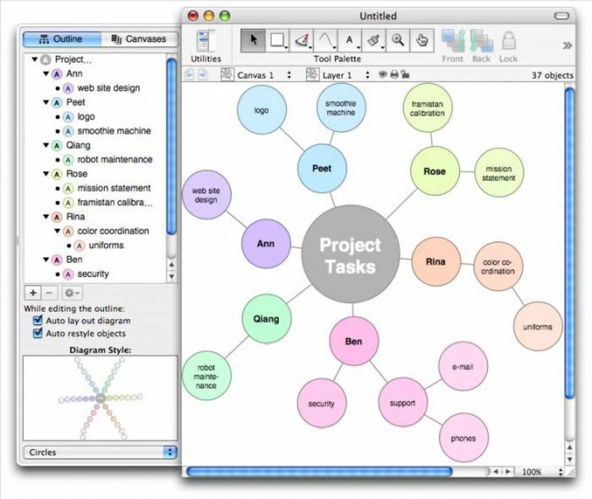Collapse the Ben outline branch
Image resolution: width=592 pixels, height=499 pixels.
[46, 260]
